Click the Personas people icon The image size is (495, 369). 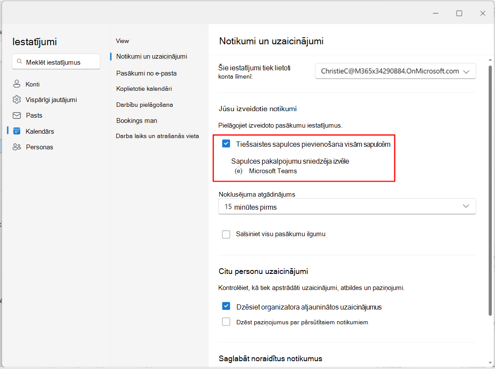pos(16,147)
